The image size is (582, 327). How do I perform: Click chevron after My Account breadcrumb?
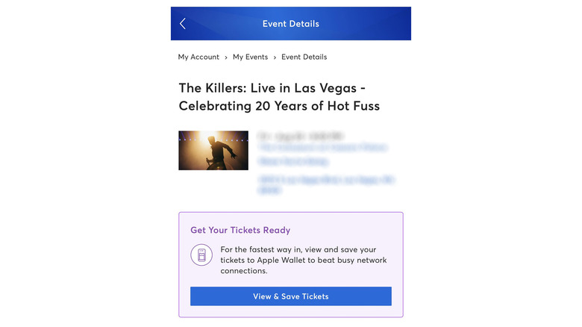pos(226,57)
